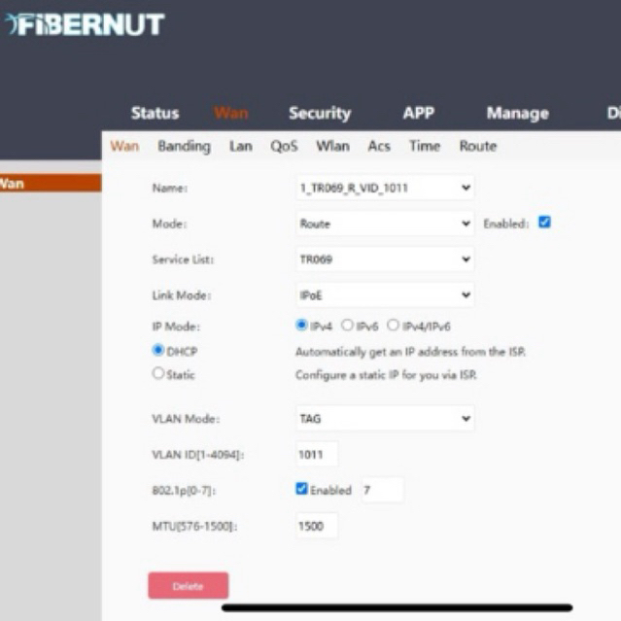621x621 pixels.
Task: Toggle the Mode Enabled checkbox
Action: (544, 223)
